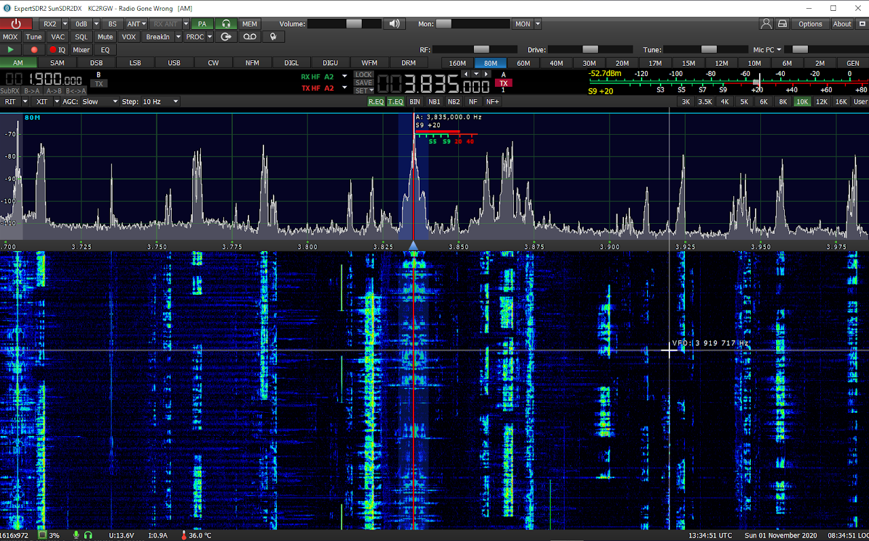The height and width of the screenshot is (541, 869).
Task: Toggle the Mute button
Action: [x=105, y=37]
